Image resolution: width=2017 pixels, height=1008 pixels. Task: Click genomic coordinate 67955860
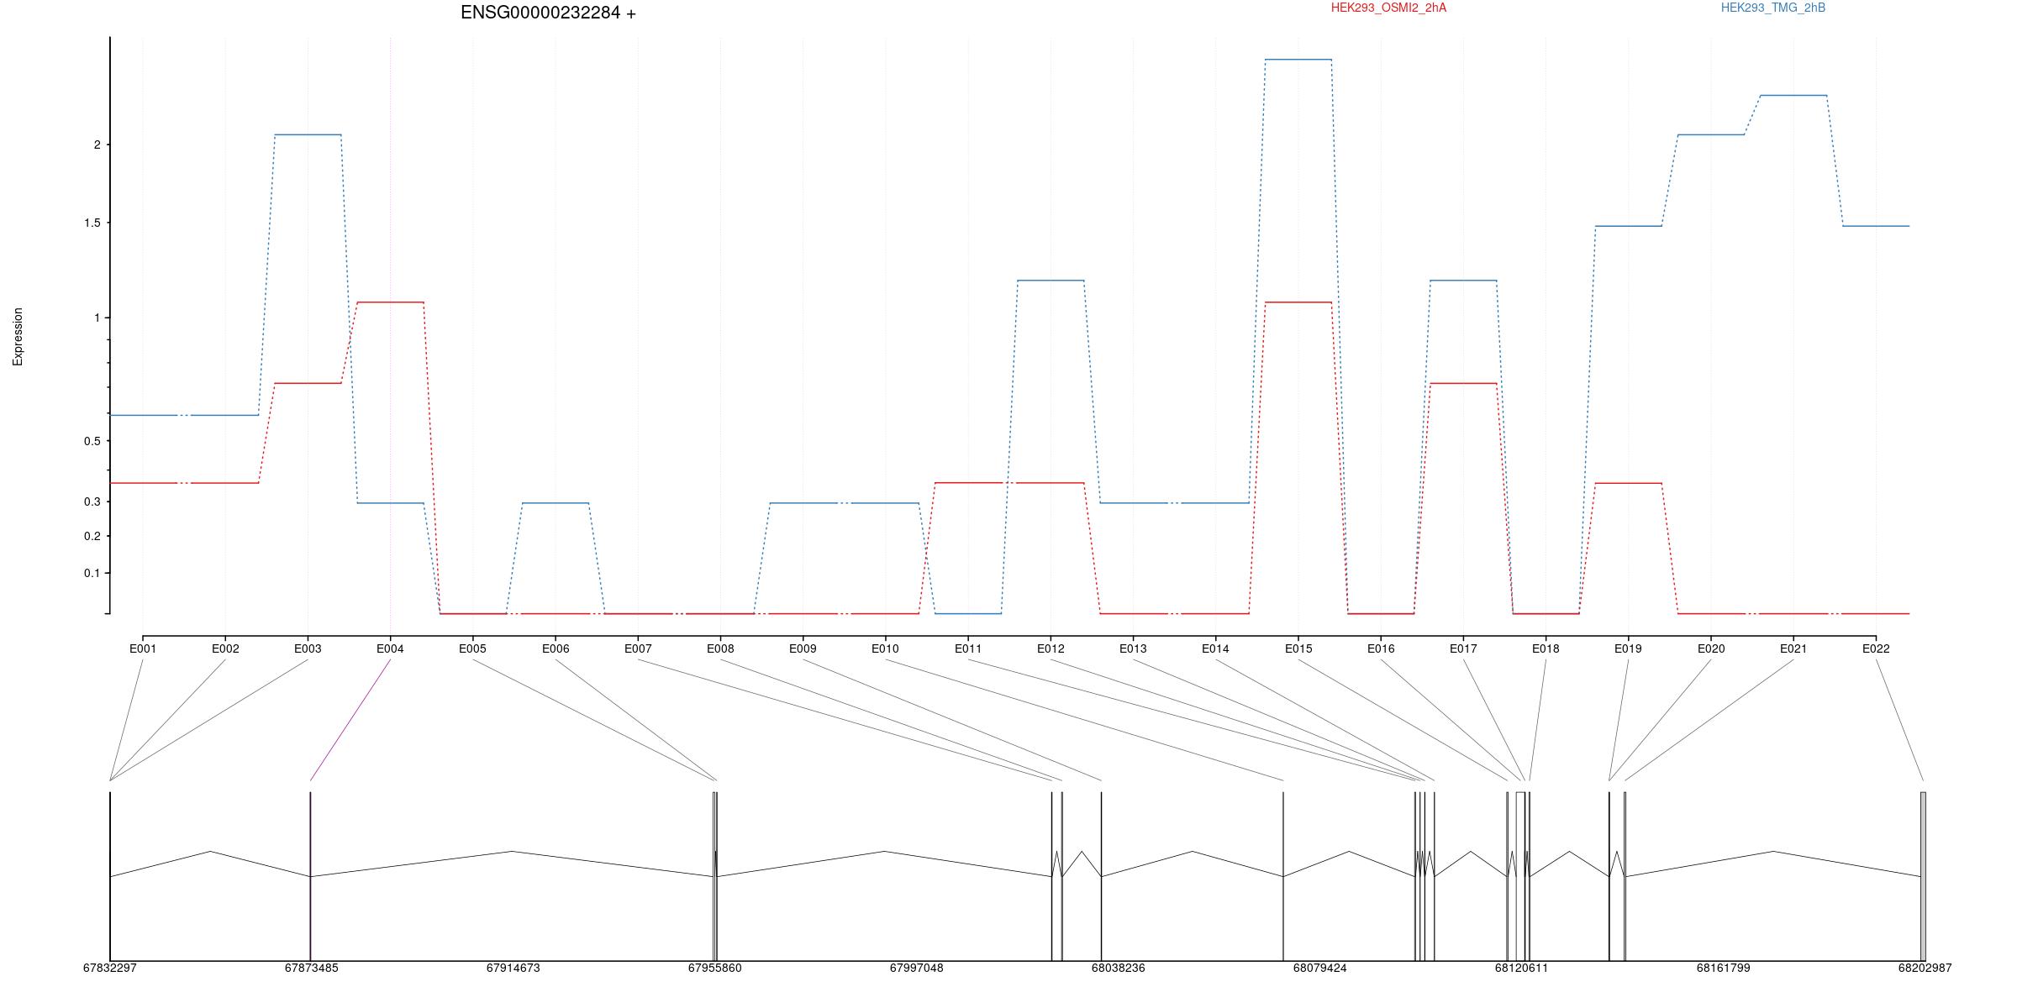click(x=715, y=968)
